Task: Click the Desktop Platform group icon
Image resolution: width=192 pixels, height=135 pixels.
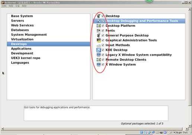Action: pyautogui.click(x=99, y=26)
